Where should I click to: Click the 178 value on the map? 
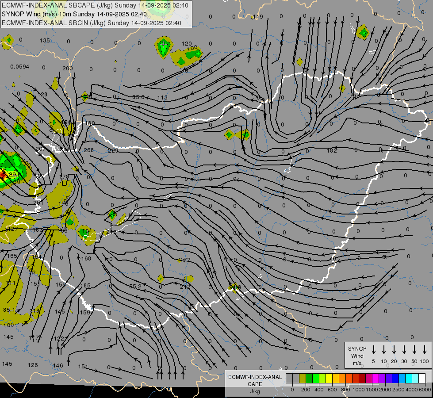pos(64,176)
